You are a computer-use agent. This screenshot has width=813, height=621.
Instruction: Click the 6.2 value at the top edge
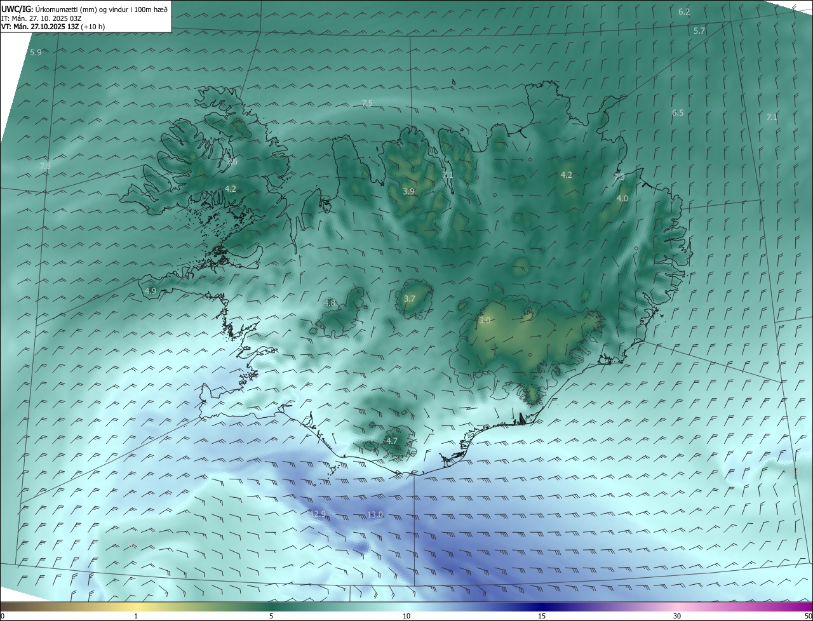point(684,12)
